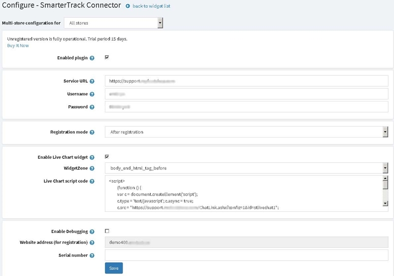The image size is (394, 276).
Task: Click Registration mode help icon
Action: click(92, 132)
